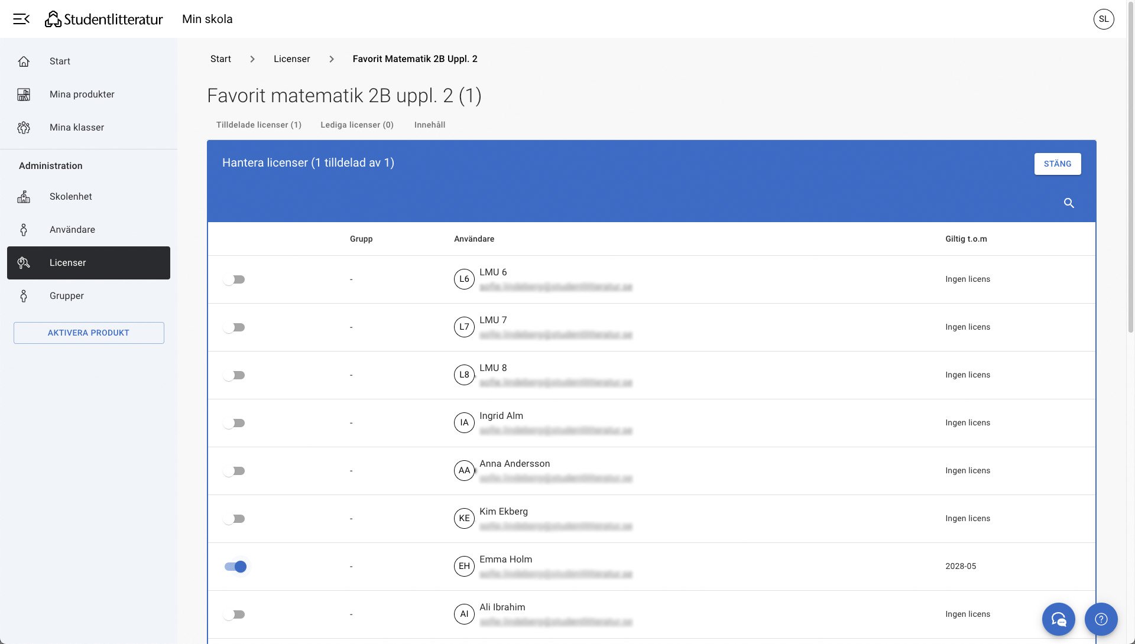1135x644 pixels.
Task: Switch to Lediga licenser tab
Action: [x=356, y=125]
